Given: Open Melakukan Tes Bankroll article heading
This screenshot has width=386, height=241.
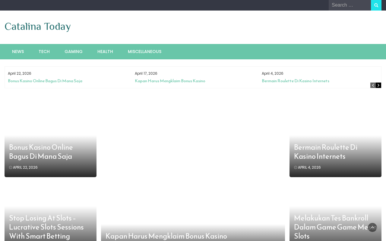Looking at the screenshot, I should [x=335, y=227].
